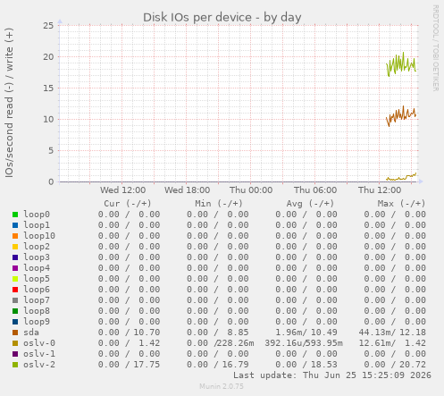Select the oslv-2 device label
This screenshot has width=444, height=396.
coord(39,365)
